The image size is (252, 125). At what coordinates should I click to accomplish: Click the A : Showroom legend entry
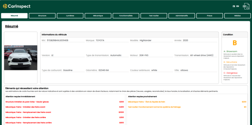(x=230, y=51)
